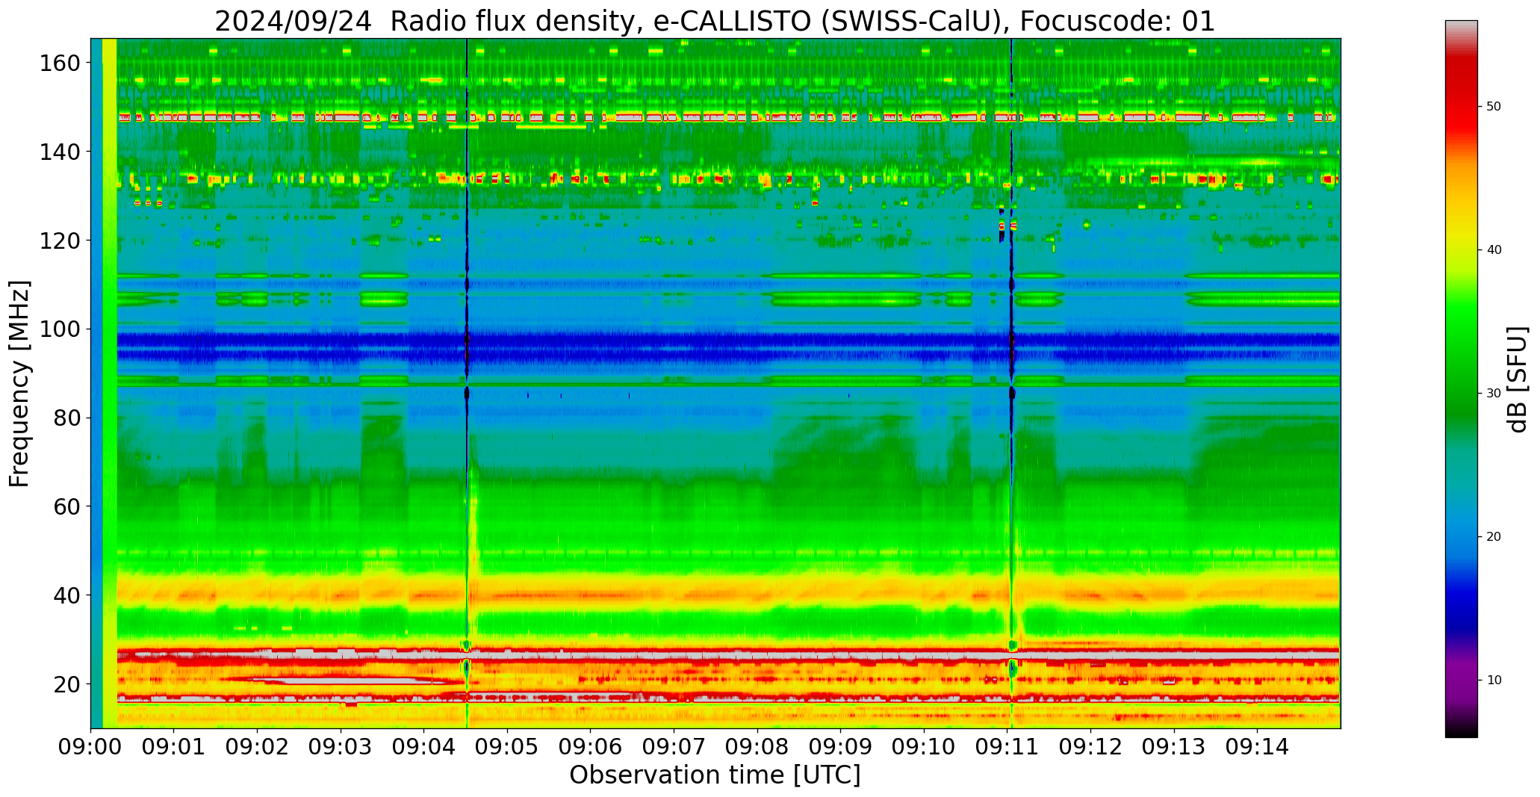Click the 09:04 time tick label
This screenshot has width=1540, height=797.
424,746
